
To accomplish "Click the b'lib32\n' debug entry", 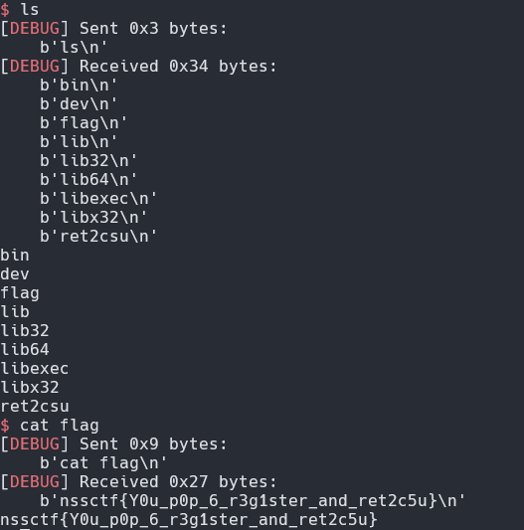I will [x=88, y=160].
